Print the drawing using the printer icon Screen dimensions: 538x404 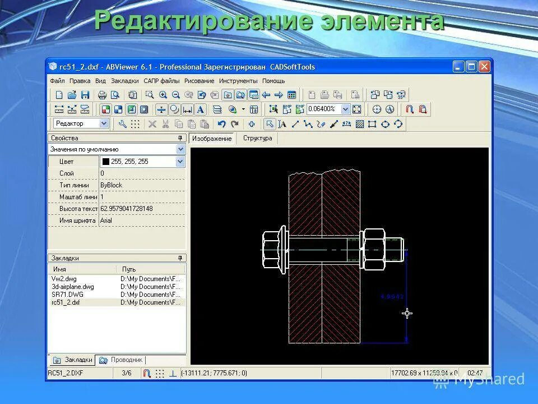click(x=102, y=95)
